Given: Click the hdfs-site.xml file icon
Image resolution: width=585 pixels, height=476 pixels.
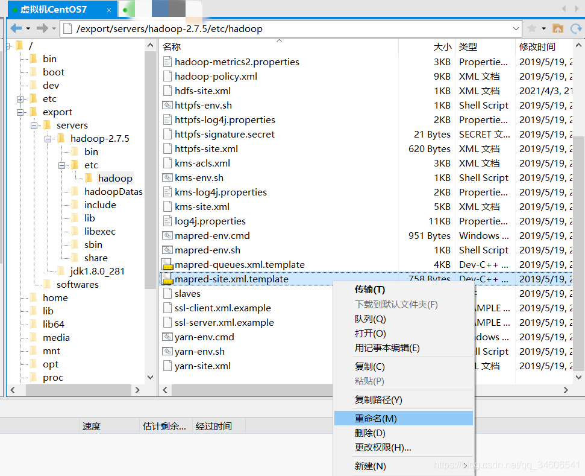Looking at the screenshot, I should pos(167,90).
